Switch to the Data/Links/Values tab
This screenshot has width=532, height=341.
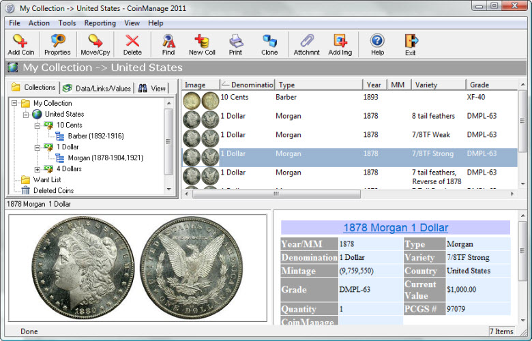(x=97, y=88)
